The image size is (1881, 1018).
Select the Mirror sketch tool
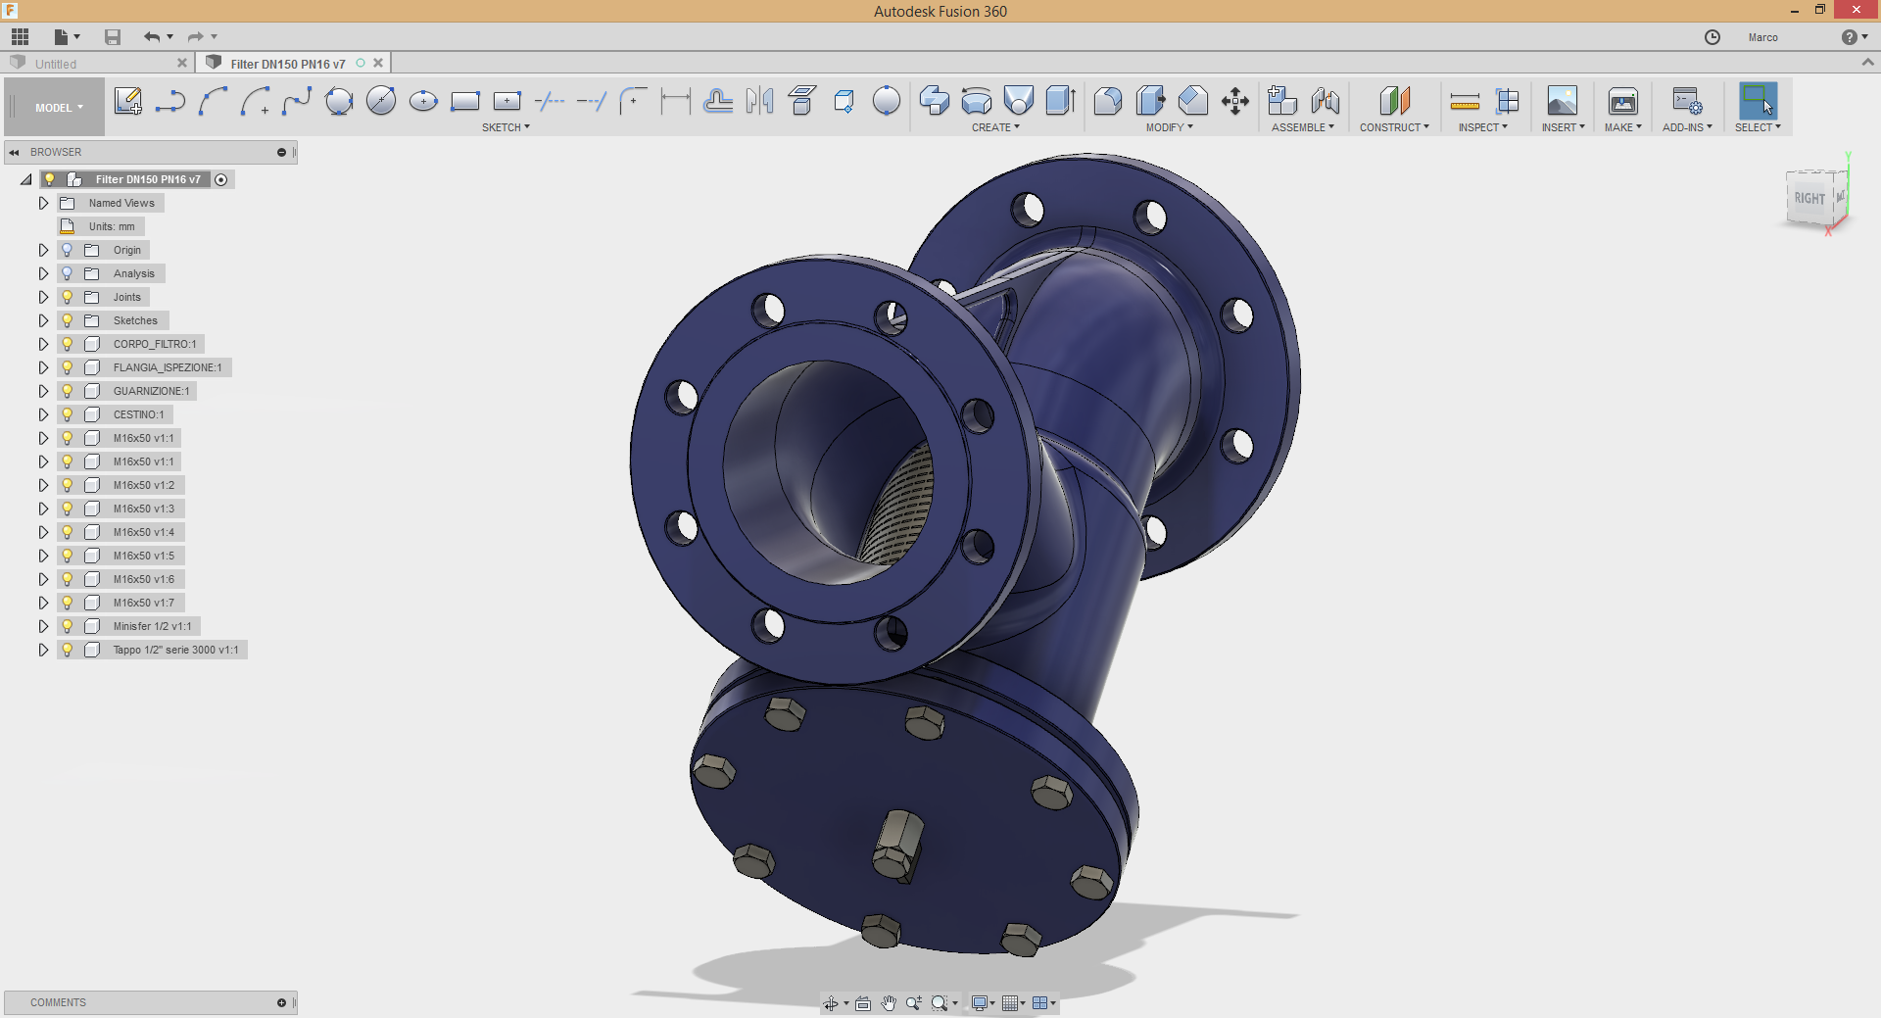760,101
